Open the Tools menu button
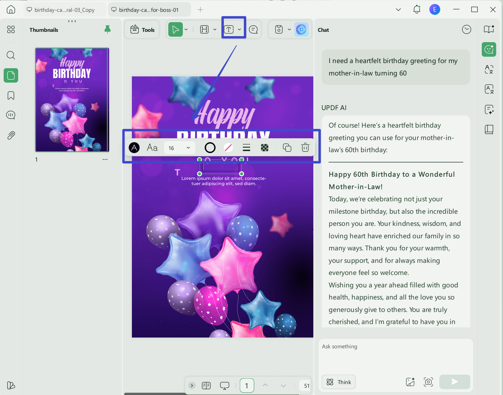 click(142, 29)
